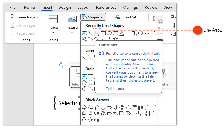Image resolution: width=224 pixels, height=128 pixels.
Task: Insert a Page Break
Action: pyautogui.click(x=23, y=33)
